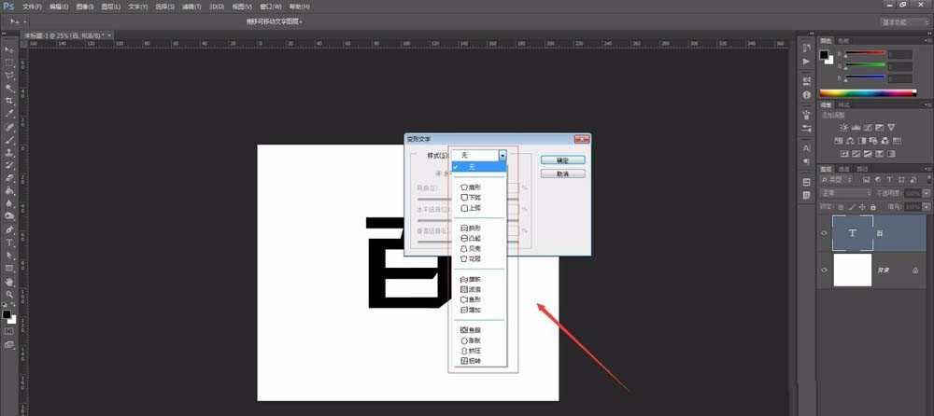Click 确定 to confirm warp text
934x416 pixels.
point(562,159)
